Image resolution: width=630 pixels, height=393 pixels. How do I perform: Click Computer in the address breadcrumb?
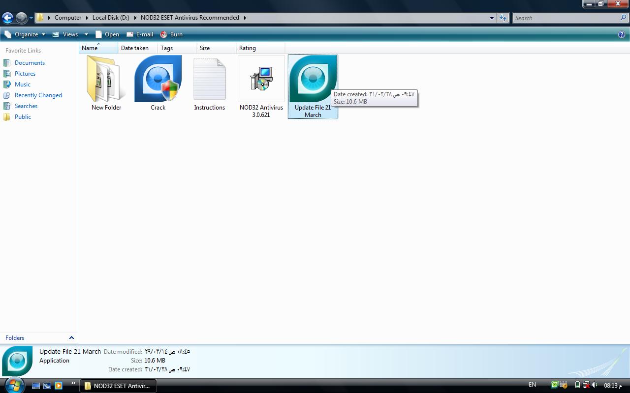coord(68,18)
